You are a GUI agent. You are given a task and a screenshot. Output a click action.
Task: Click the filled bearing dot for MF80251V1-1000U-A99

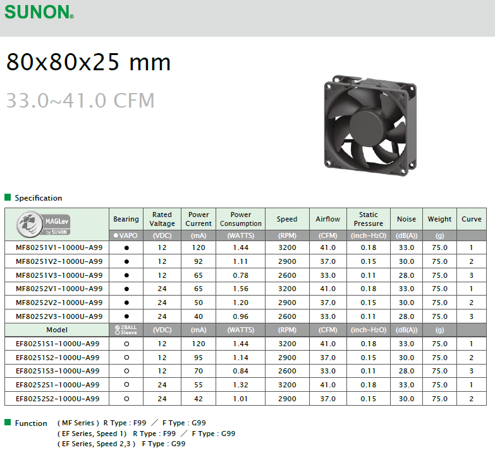[x=126, y=248]
